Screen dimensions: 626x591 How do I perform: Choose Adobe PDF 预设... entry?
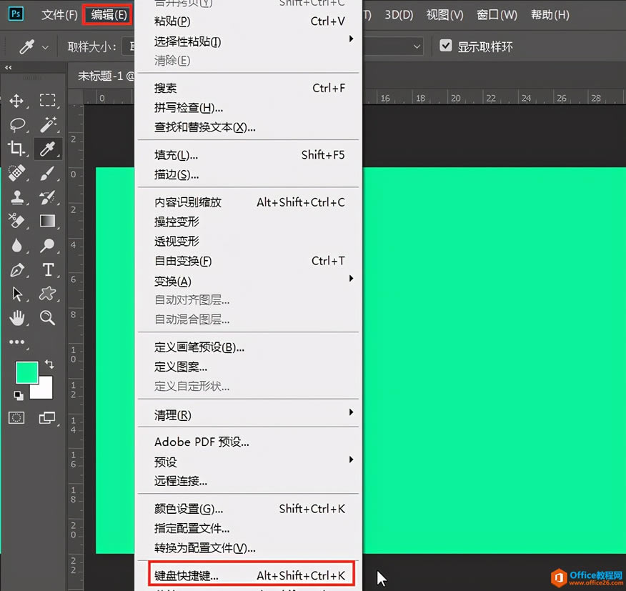pyautogui.click(x=248, y=442)
